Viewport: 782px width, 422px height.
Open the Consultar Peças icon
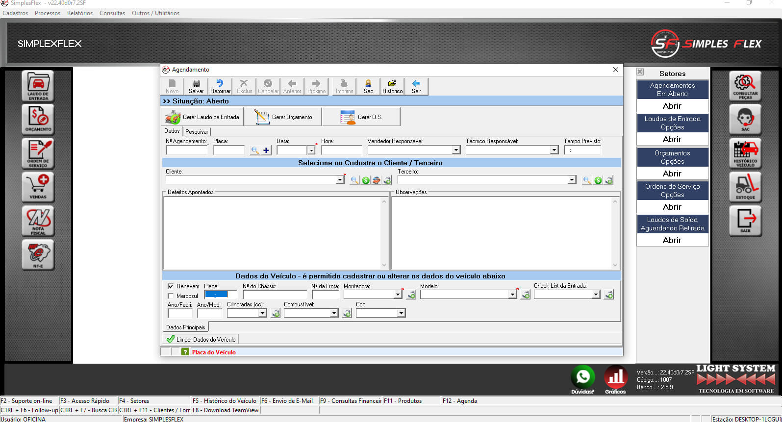point(745,86)
